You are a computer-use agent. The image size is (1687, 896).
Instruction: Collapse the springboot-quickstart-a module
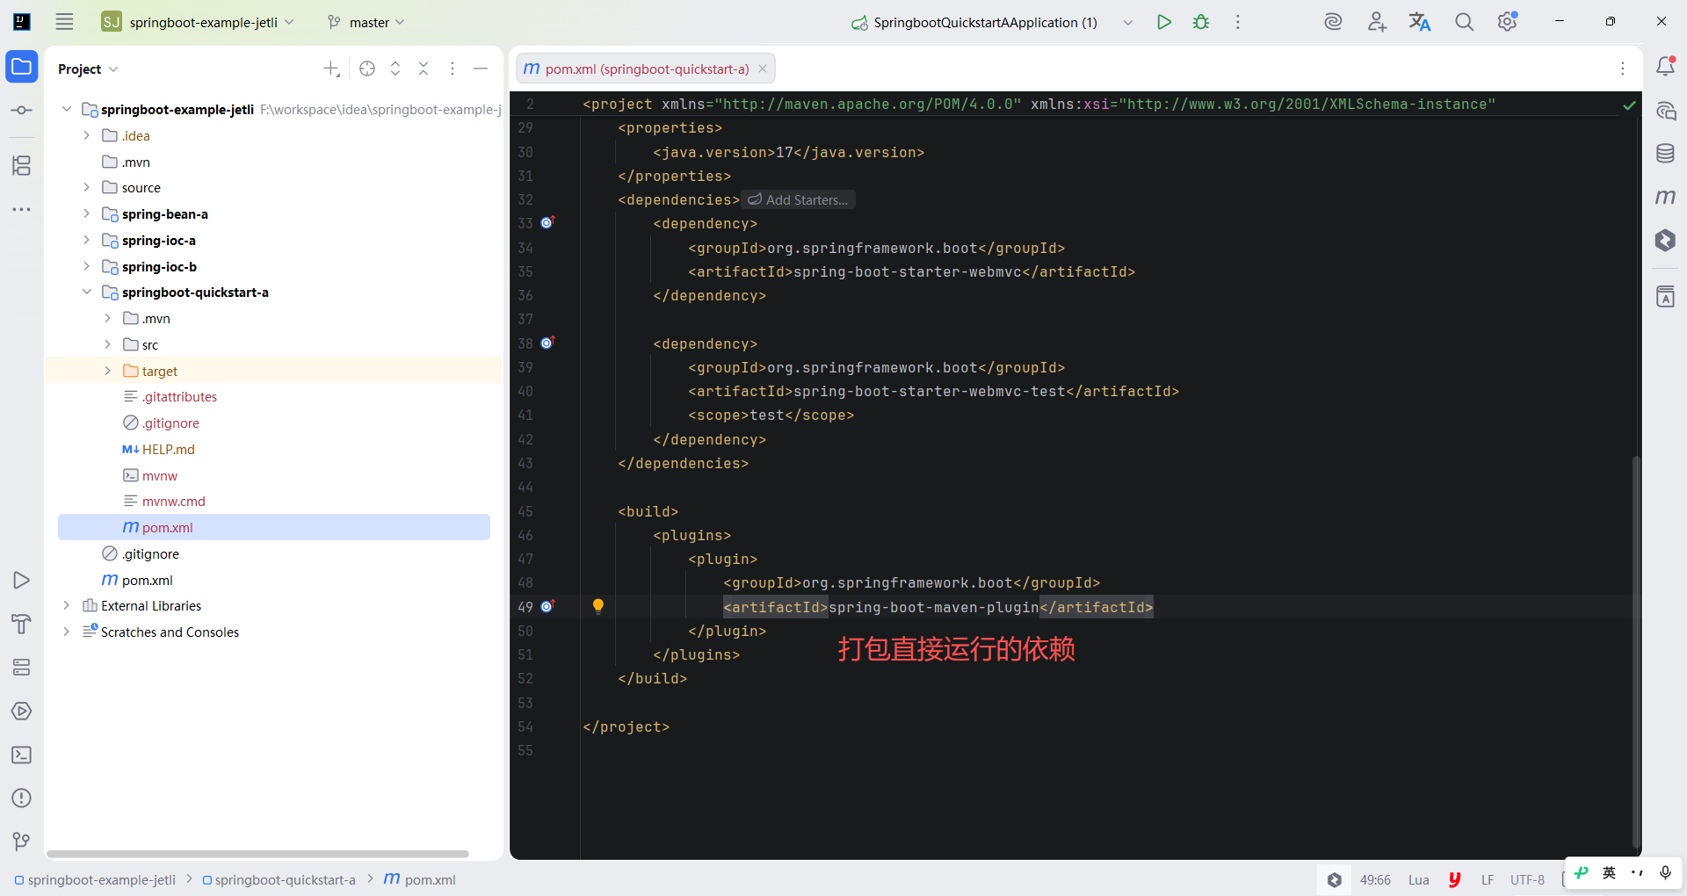tap(86, 292)
